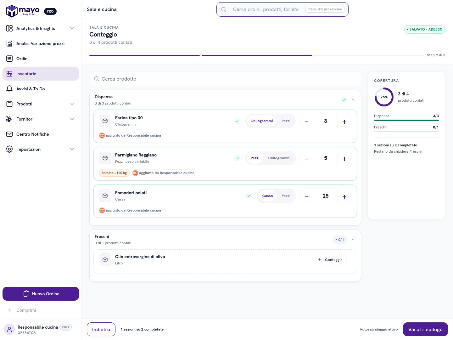Click the Ordini list icon in sidebar
The image size is (453, 340).
tap(9, 59)
